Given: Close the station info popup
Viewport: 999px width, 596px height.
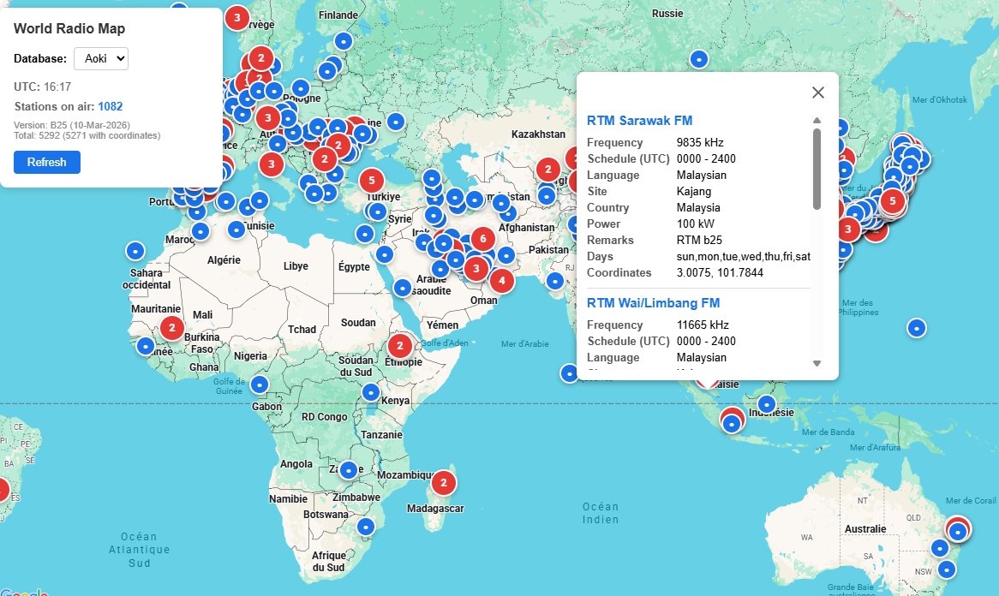Looking at the screenshot, I should pos(818,92).
